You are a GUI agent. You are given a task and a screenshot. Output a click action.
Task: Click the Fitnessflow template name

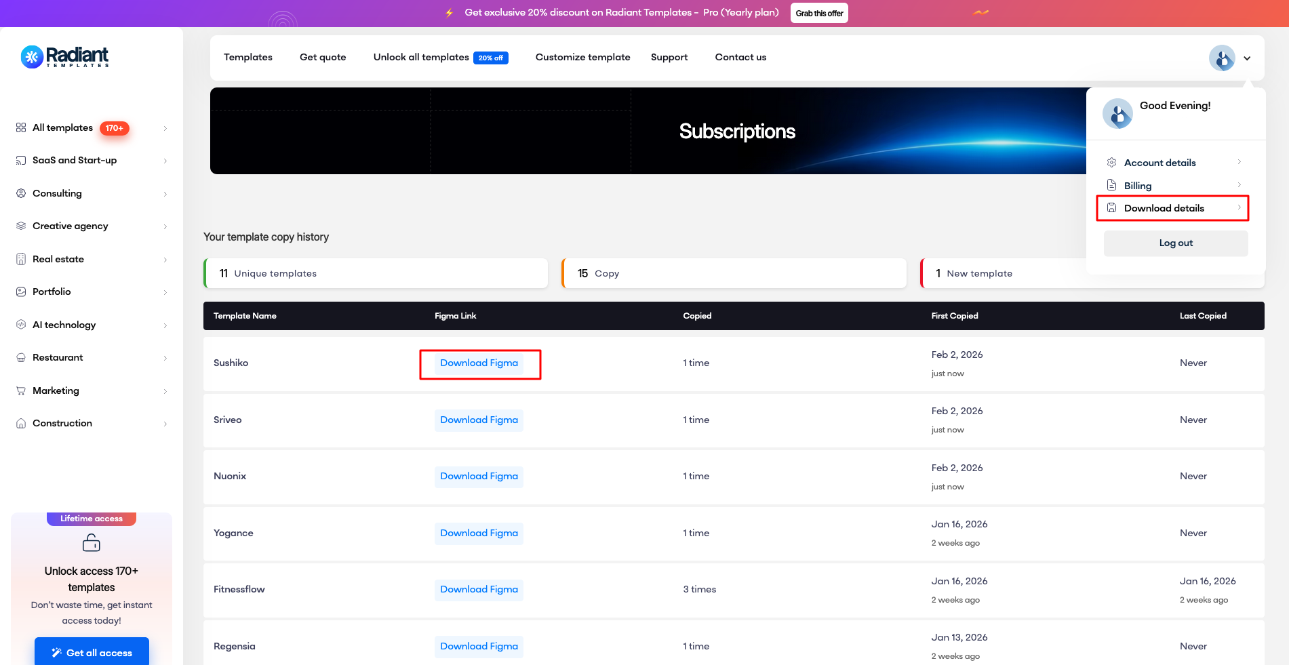pyautogui.click(x=239, y=590)
